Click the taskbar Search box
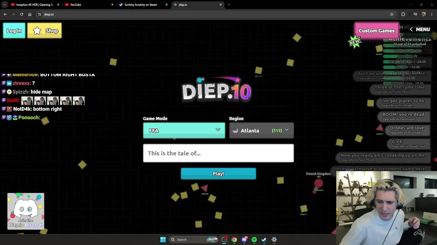 [194, 240]
